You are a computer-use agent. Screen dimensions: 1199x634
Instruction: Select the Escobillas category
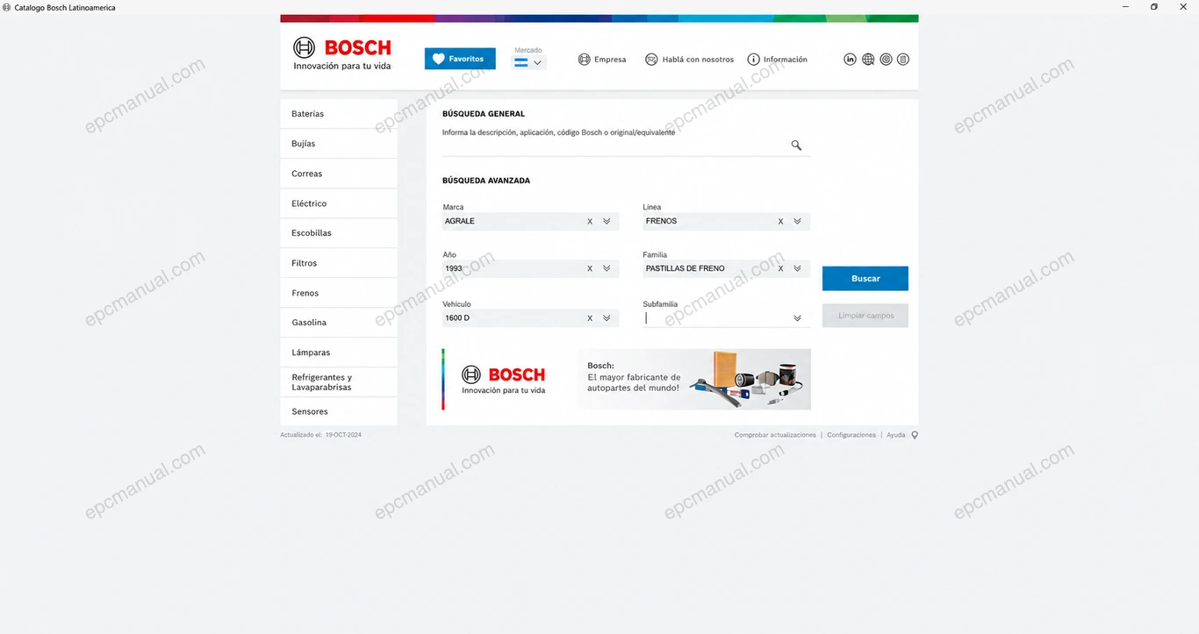click(339, 233)
